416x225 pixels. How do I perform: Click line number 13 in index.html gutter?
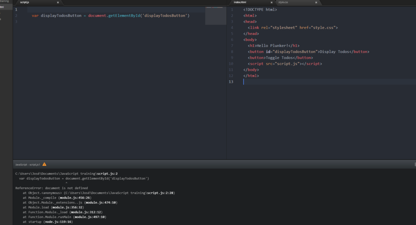(231, 82)
